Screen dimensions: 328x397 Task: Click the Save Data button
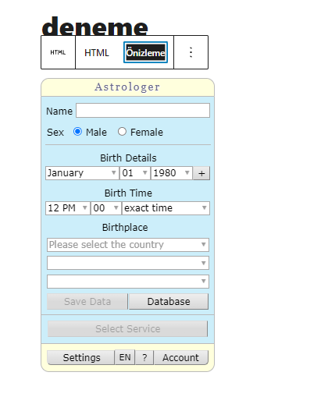(x=87, y=302)
